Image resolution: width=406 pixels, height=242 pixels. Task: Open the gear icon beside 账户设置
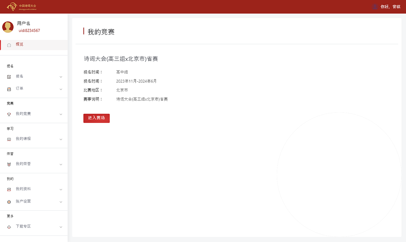point(9,201)
